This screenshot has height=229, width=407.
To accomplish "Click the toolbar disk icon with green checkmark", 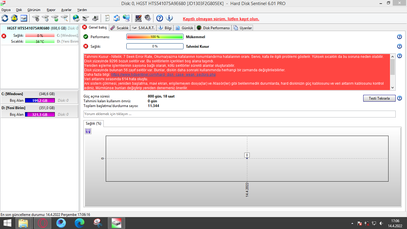I will (55, 18).
